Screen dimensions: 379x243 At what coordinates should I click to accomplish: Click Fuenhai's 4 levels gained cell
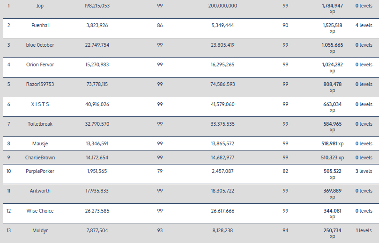click(364, 25)
